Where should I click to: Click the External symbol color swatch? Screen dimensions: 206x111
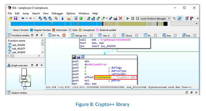[97, 30]
